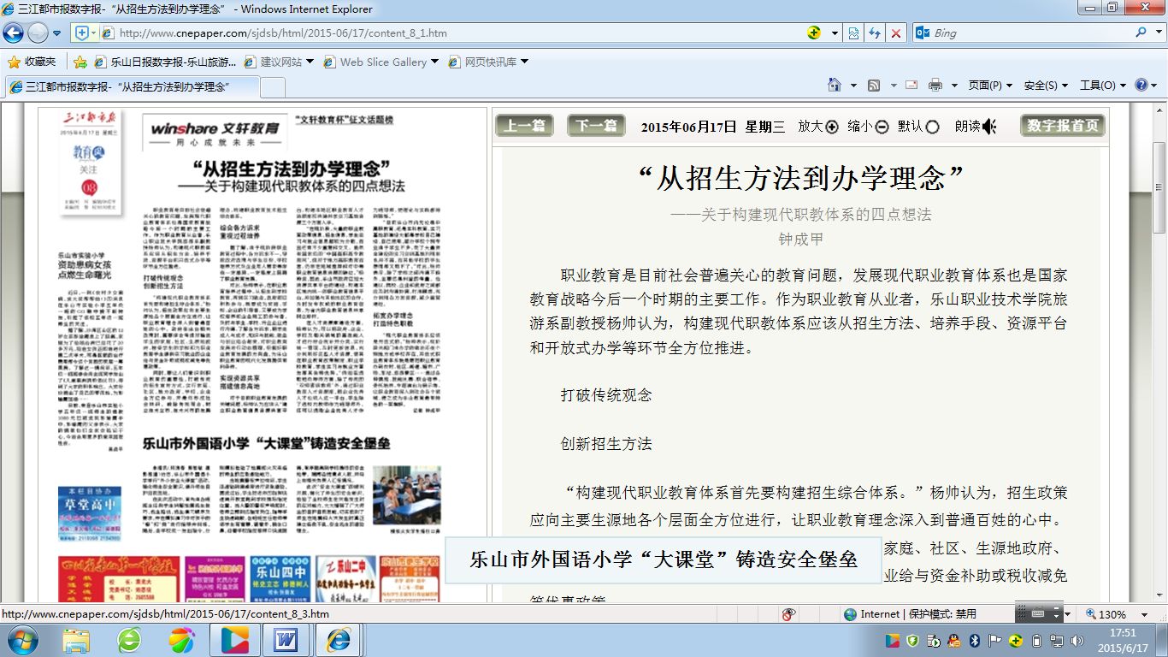Click the URL address bar field
This screenshot has width=1168, height=657.
453,33
